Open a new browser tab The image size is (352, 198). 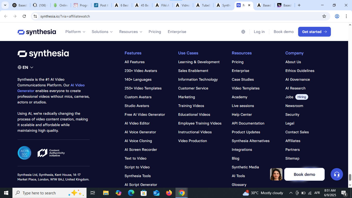pyautogui.click(x=299, y=5)
